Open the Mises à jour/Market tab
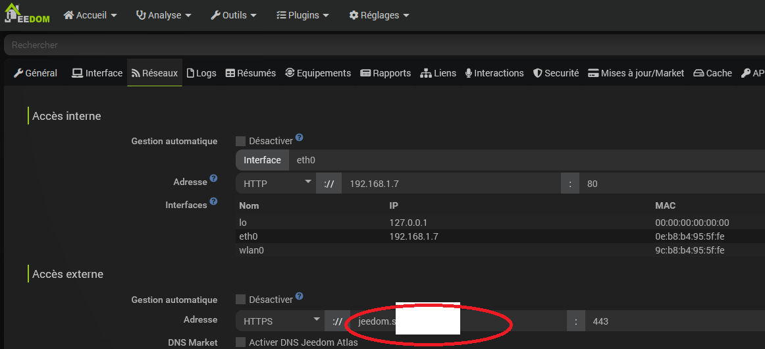This screenshot has width=765, height=349. click(636, 73)
